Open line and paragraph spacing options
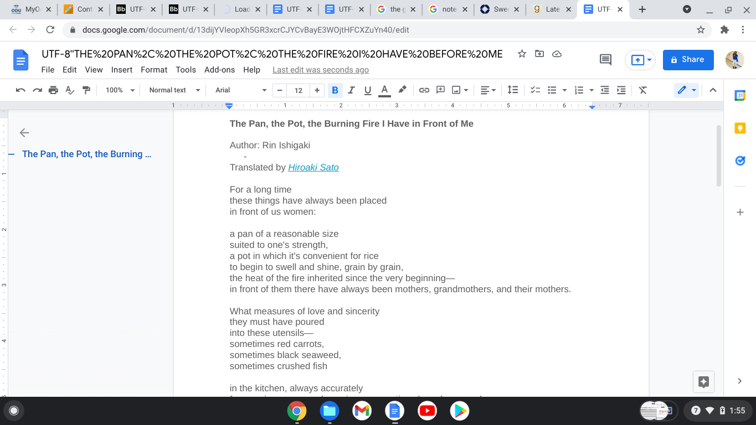Image resolution: width=756 pixels, height=425 pixels. pyautogui.click(x=513, y=90)
